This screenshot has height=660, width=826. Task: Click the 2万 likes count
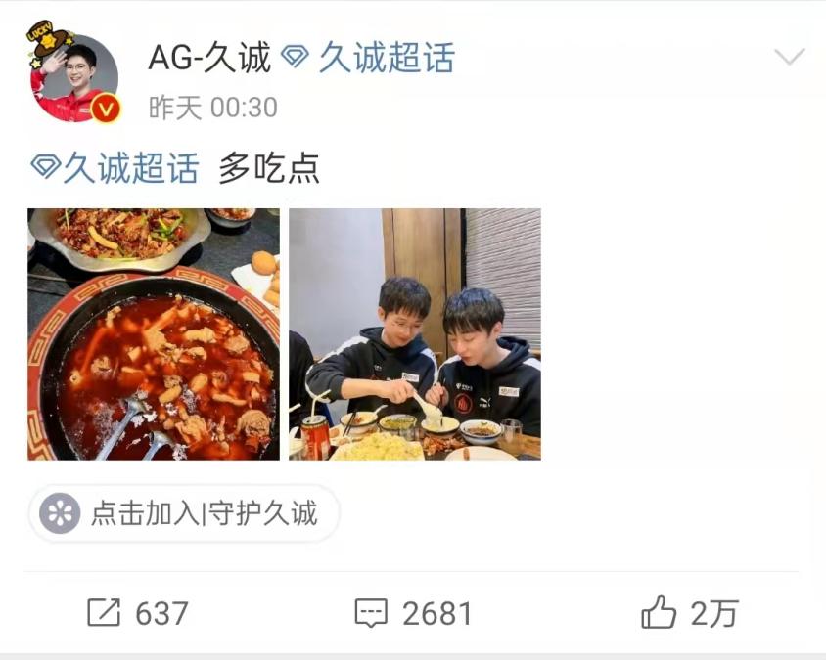(x=714, y=614)
